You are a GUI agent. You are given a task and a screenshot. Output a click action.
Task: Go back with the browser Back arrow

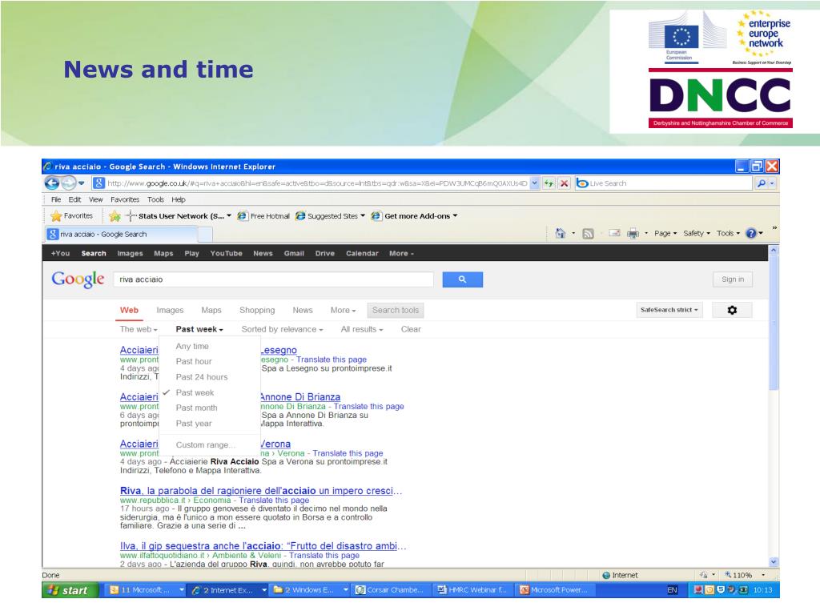click(52, 183)
